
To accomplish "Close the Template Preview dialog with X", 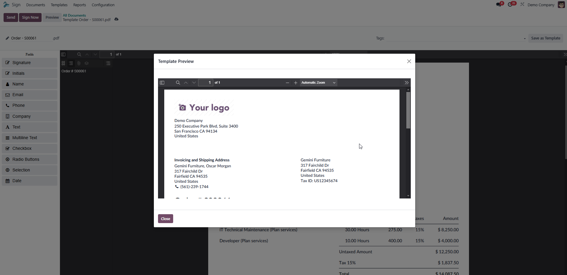I will [409, 61].
